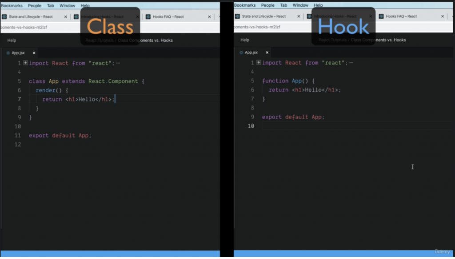This screenshot has height=259, width=455.
Task: Close the State and Lifecycle tab in the Hook window
Action: (299, 16)
